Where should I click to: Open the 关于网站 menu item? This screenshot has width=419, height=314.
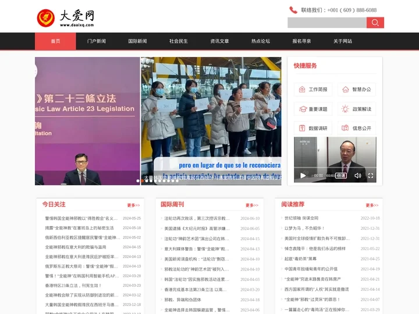pyautogui.click(x=343, y=41)
